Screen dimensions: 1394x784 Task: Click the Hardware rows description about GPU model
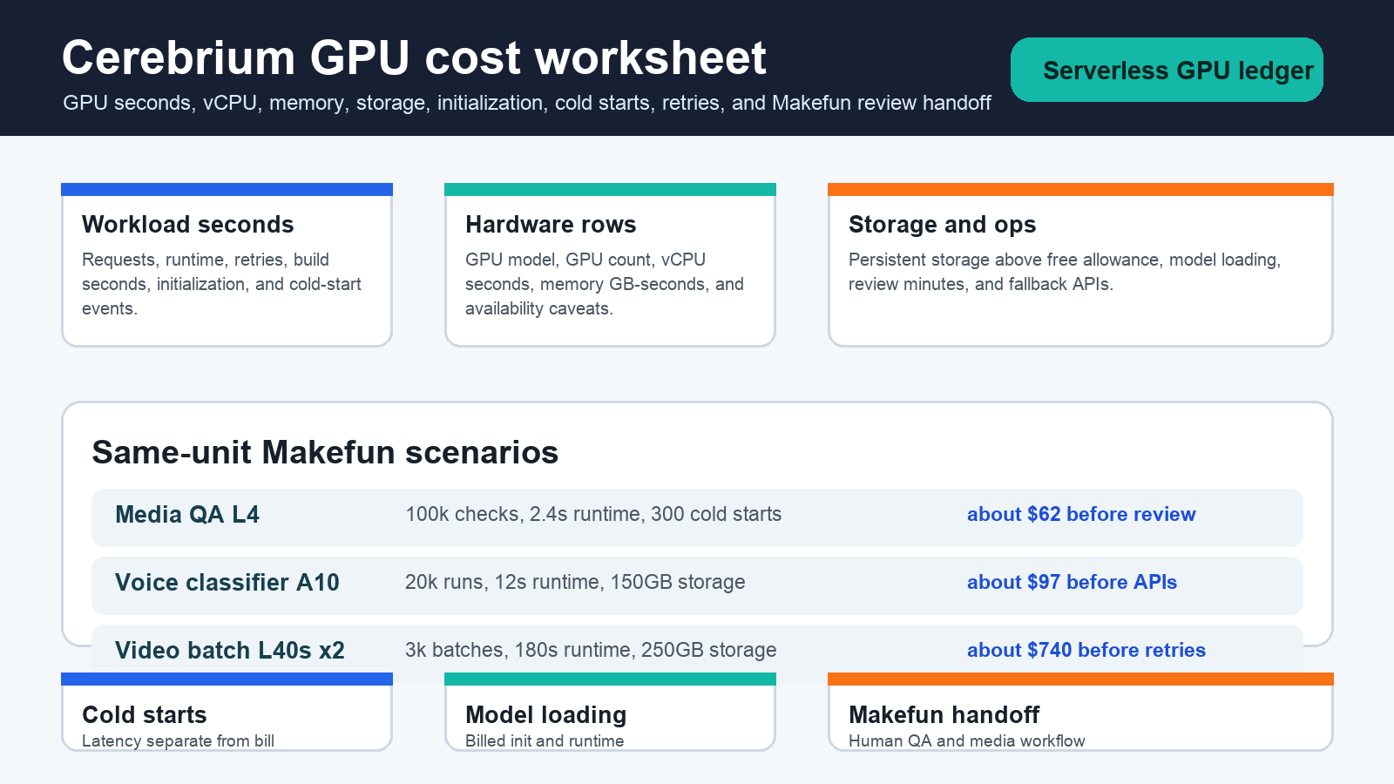coord(605,284)
